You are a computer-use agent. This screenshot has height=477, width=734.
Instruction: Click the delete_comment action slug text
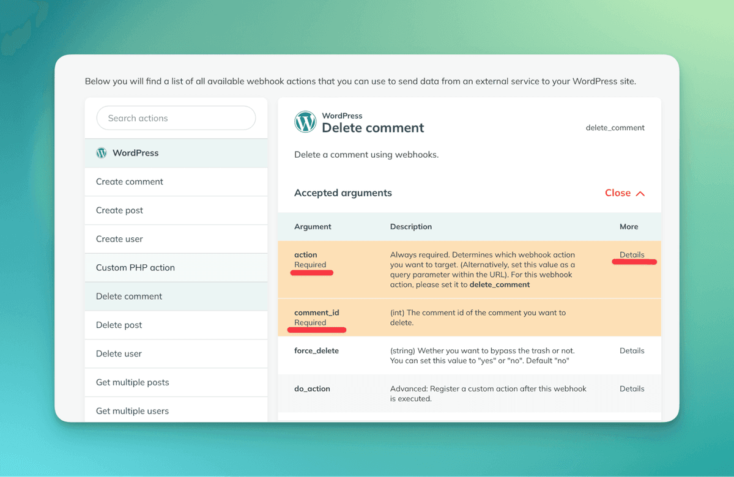615,128
